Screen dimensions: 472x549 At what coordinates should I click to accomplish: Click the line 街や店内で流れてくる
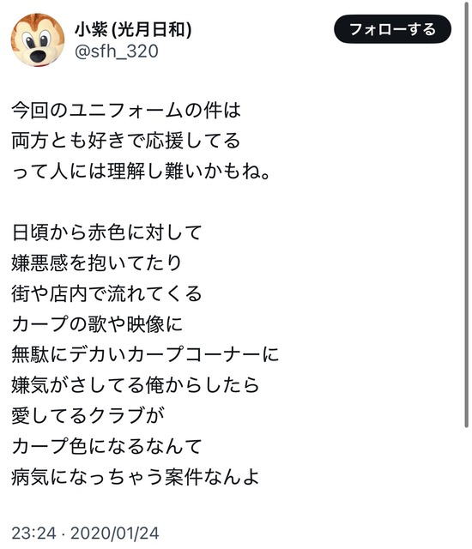[106, 293]
